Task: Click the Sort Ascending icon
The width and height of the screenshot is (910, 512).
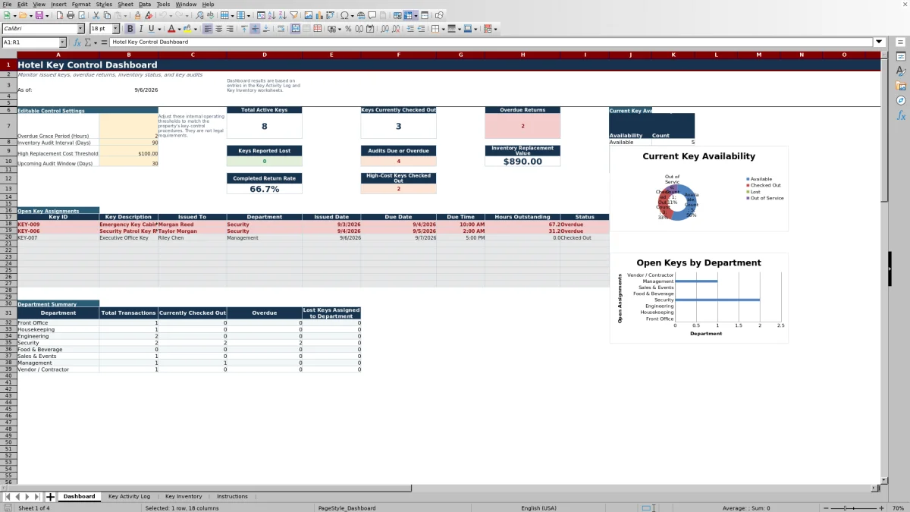Action: pyautogui.click(x=271, y=15)
